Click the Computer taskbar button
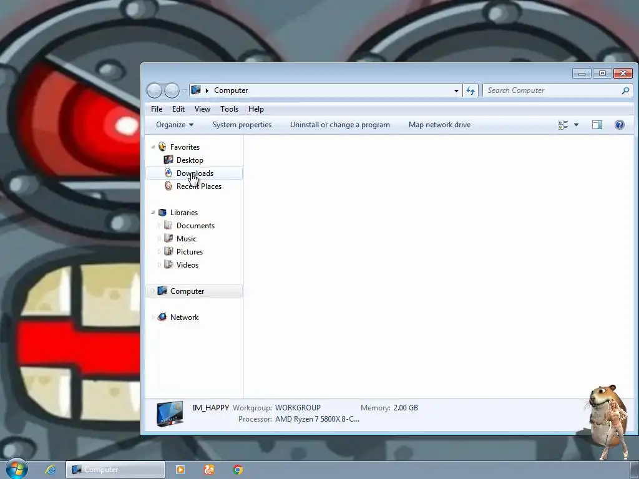 pyautogui.click(x=115, y=470)
